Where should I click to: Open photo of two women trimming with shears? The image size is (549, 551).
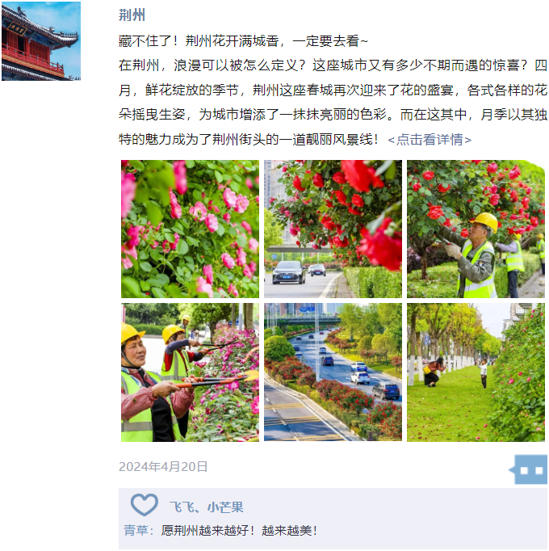[190, 372]
